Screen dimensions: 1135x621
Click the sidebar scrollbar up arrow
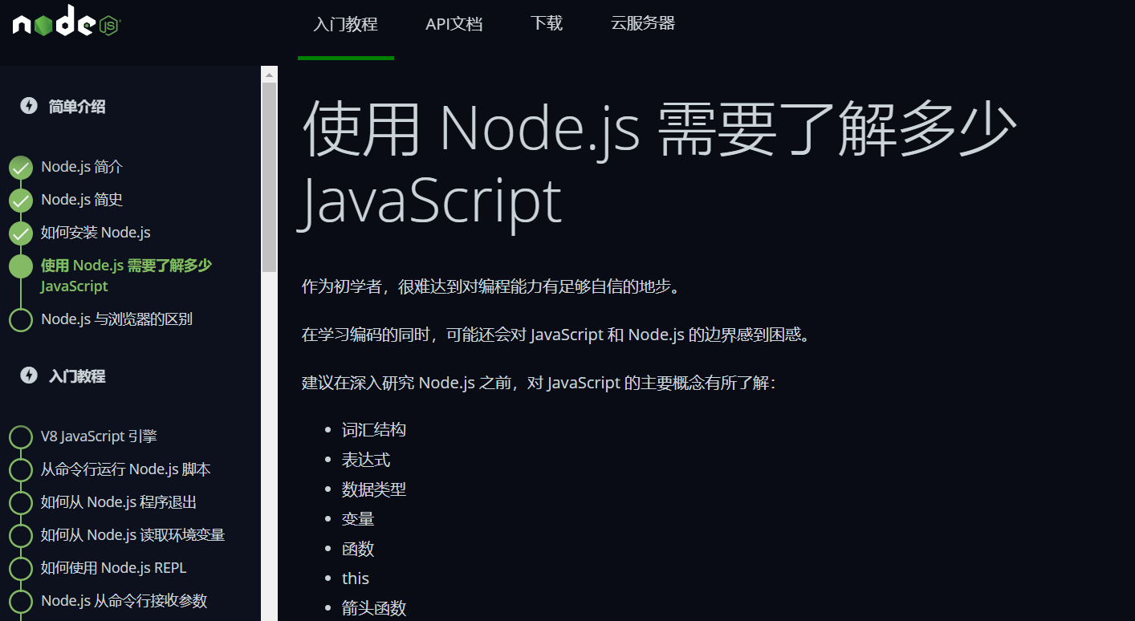269,75
